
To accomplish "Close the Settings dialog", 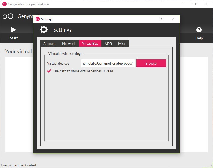I will [173, 19].
